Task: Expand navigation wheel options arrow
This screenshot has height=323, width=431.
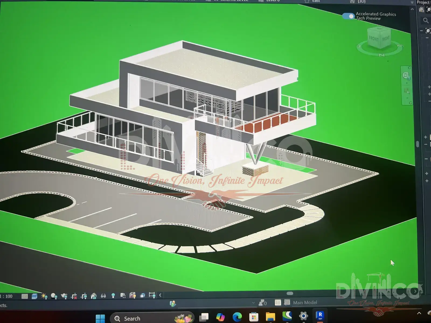Action: 407,83
